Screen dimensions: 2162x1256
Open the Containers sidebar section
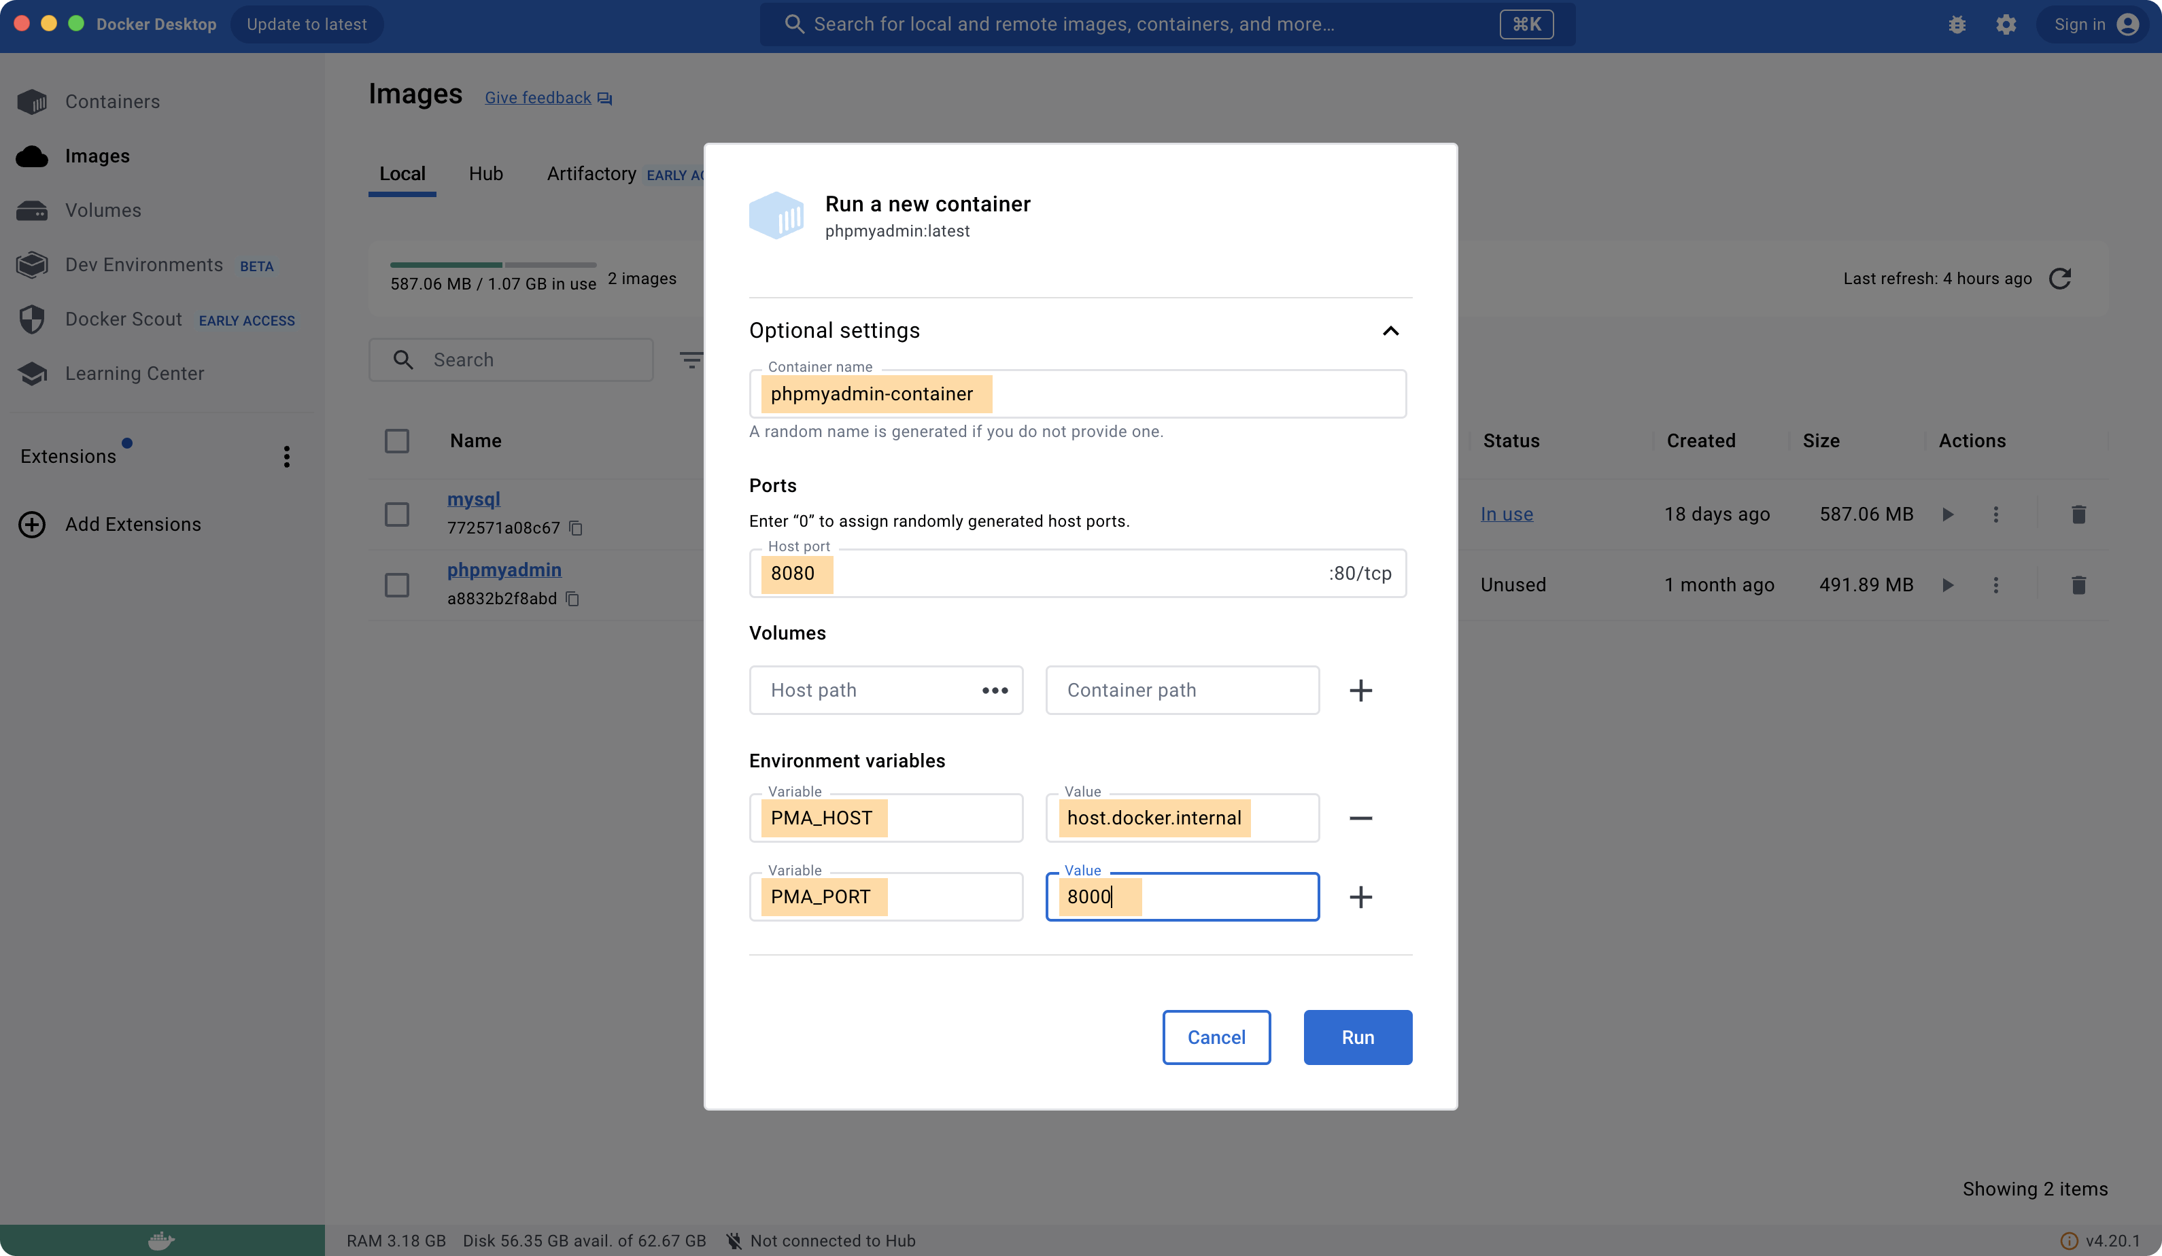(x=112, y=101)
